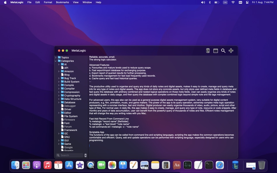277x173 pixels.
Task: Expand the Build System category
Action: pyautogui.click(x=59, y=82)
